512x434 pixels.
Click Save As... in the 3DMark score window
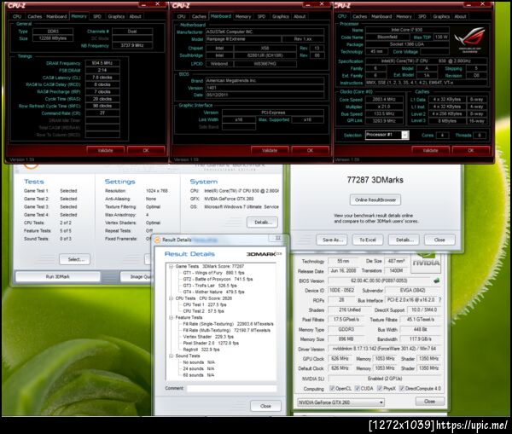click(333, 240)
